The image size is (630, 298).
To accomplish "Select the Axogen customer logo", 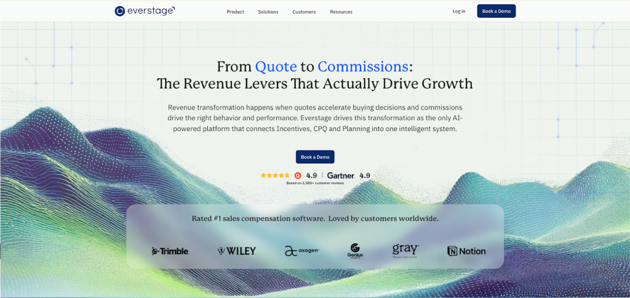I will click(301, 251).
